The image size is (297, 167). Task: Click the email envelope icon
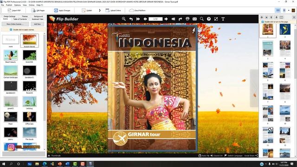194,19
